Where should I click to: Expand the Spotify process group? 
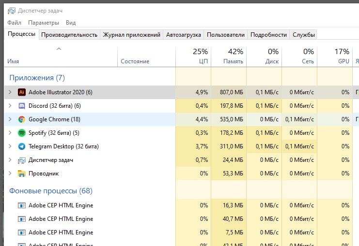click(10, 133)
